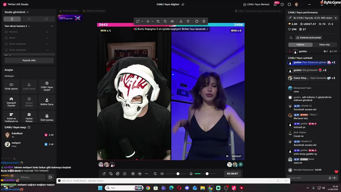
Task: Launch the Birlikte Oyna tool
Action: 47,102
